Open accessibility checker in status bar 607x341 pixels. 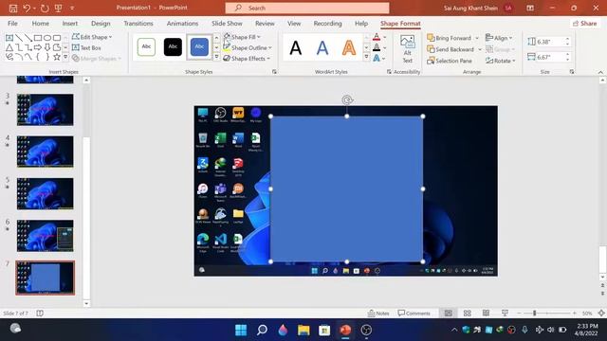[x=40, y=313]
